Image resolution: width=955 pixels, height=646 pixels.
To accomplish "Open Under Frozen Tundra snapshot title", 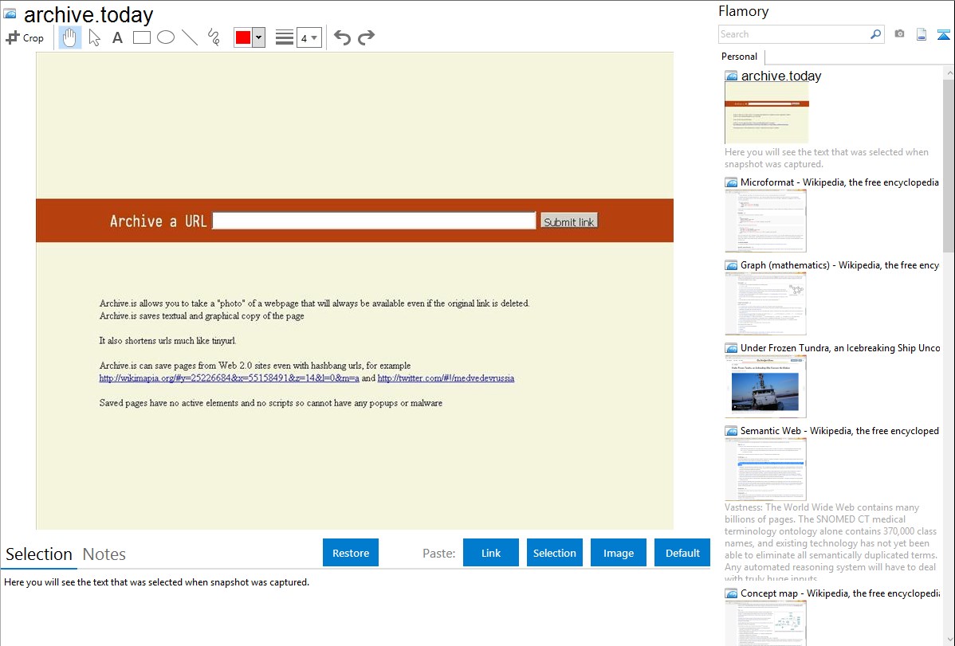I will point(840,347).
